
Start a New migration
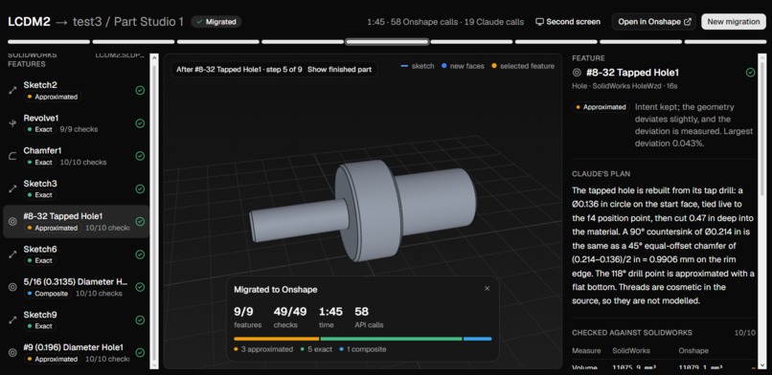pyautogui.click(x=733, y=22)
